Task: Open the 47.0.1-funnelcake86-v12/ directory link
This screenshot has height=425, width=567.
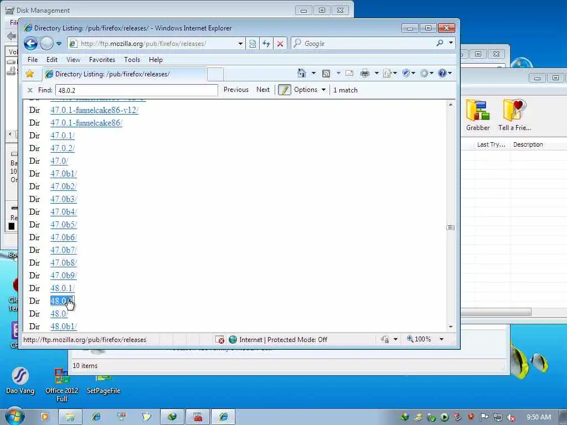Action: (94, 110)
